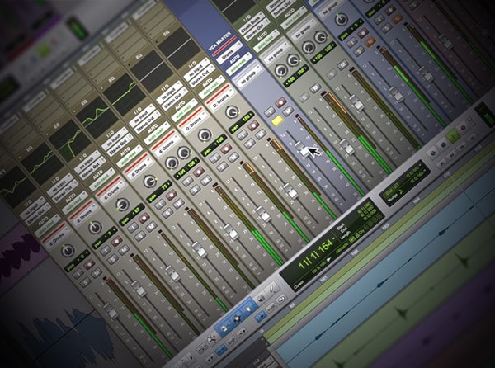
Task: Record-enable the VCA Master track
Action: coord(280,102)
